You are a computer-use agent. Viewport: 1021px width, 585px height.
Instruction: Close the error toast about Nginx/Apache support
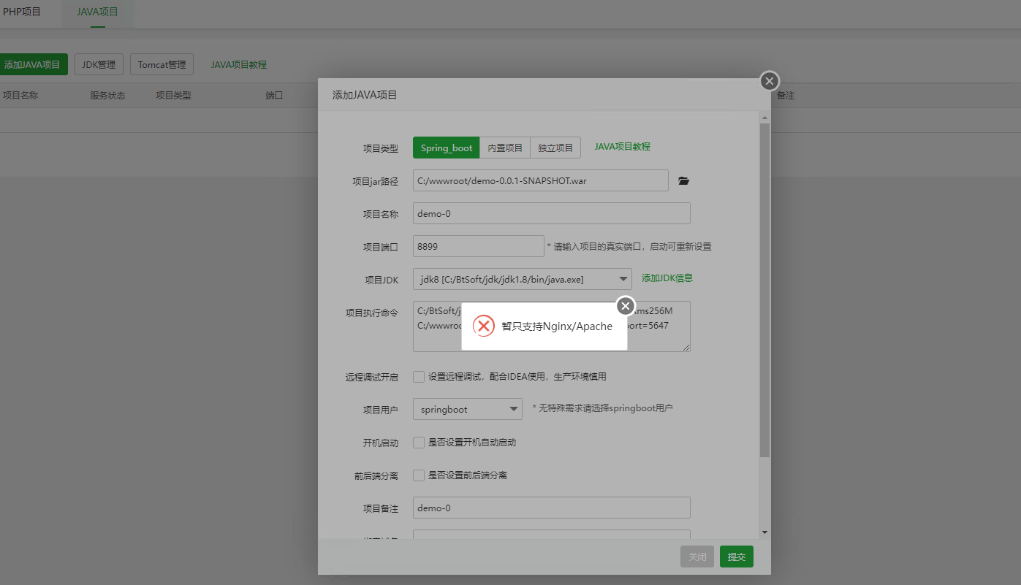coord(625,305)
